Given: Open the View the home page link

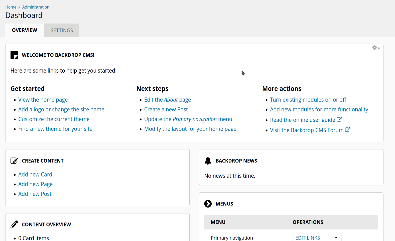Looking at the screenshot, I should pos(43,100).
